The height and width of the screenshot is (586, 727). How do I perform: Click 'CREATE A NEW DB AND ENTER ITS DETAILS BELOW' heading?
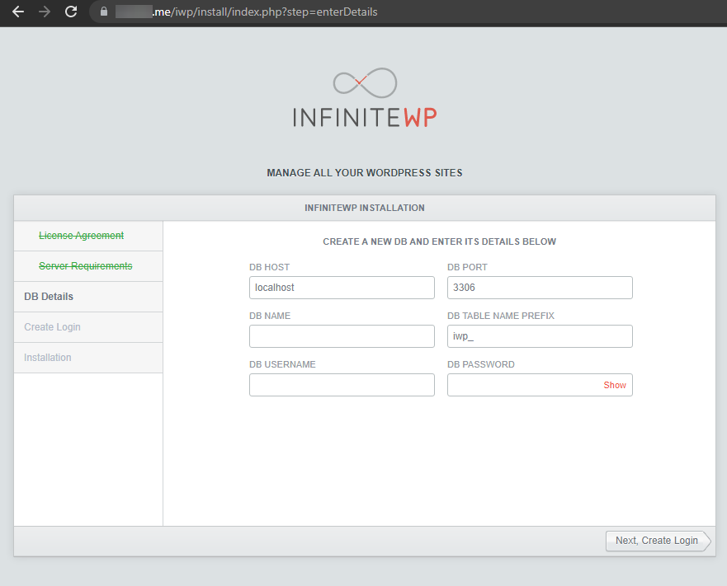point(440,241)
